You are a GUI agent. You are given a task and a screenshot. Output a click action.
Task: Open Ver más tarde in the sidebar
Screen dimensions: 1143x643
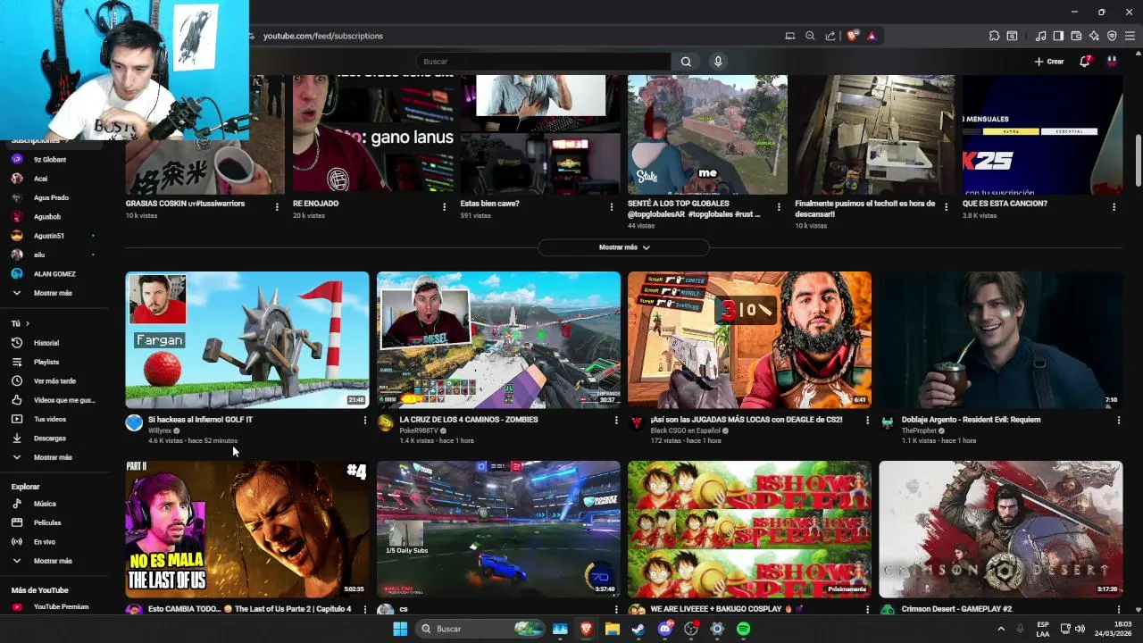(x=53, y=381)
